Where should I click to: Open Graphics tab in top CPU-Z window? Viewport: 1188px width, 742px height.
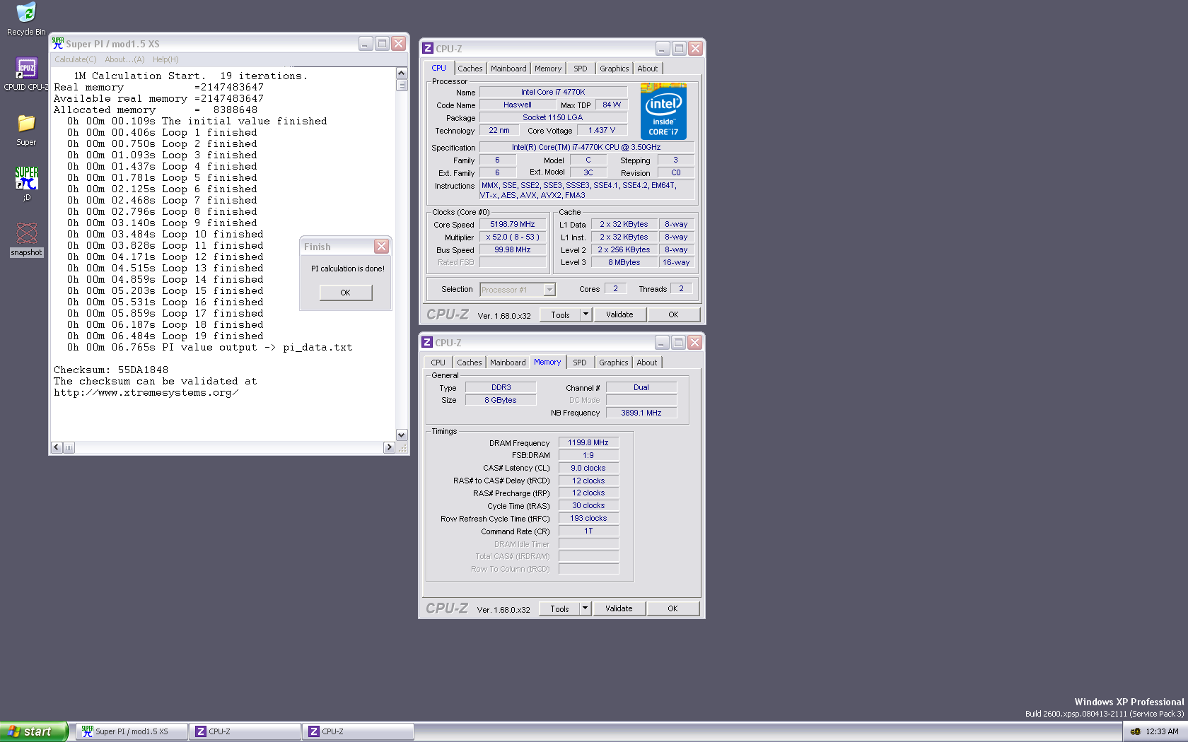[614, 69]
